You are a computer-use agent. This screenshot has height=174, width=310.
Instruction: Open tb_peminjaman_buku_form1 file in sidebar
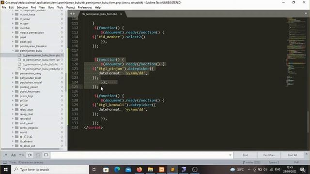[x=41, y=60]
